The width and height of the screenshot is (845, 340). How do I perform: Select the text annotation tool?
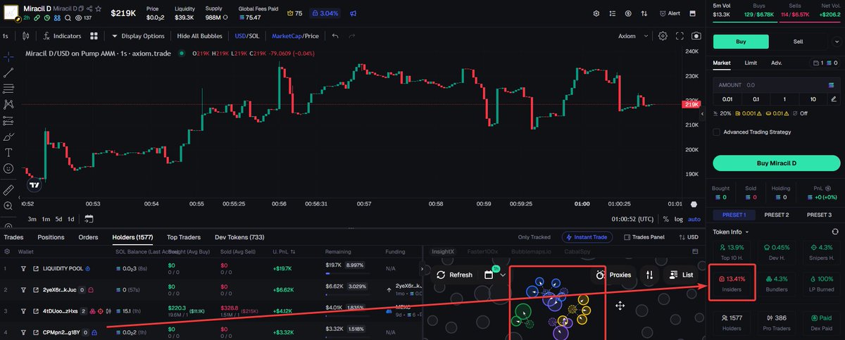[x=8, y=152]
